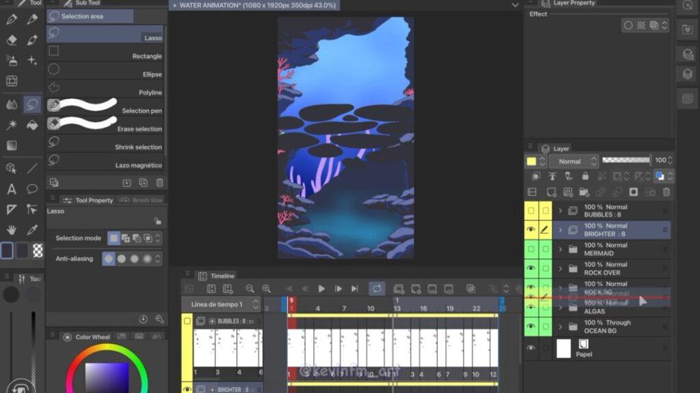Click the Delete sub tool trash icon
Screen dimensions: 700x393
point(159,183)
